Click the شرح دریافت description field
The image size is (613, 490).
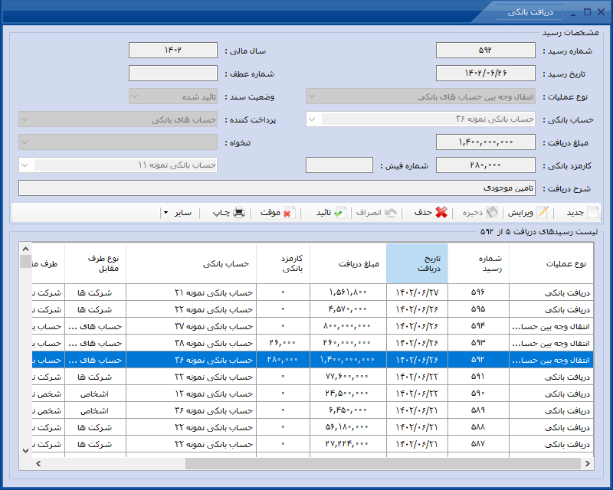[x=277, y=188]
